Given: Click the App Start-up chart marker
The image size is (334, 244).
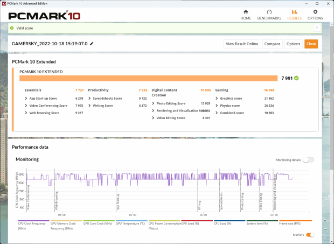Looking at the screenshot, I should (118, 202).
